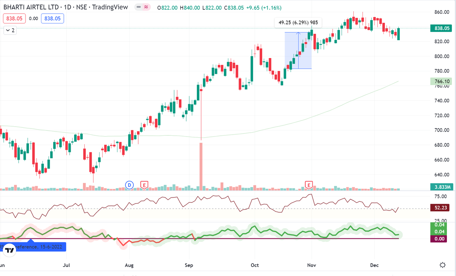
Task: Select the 49.25 (6.29%) 985 measurement label
Action: pos(298,23)
